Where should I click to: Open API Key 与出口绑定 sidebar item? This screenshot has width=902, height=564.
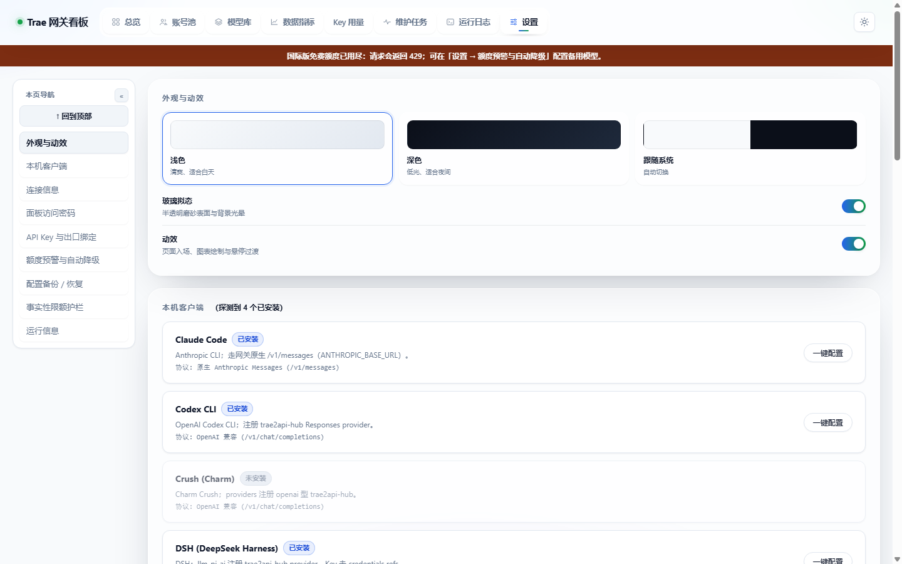tap(74, 237)
